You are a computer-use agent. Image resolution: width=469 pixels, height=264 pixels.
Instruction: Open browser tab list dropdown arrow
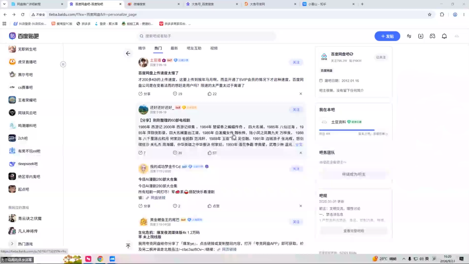coord(4,4)
